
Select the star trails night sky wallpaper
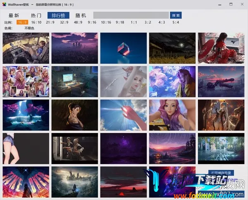pyautogui.click(x=172, y=148)
